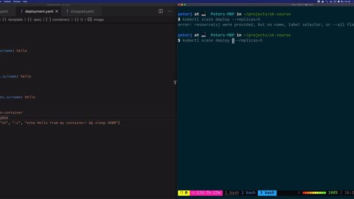
Task: Click the error message line in the terminal
Action: tap(265, 24)
